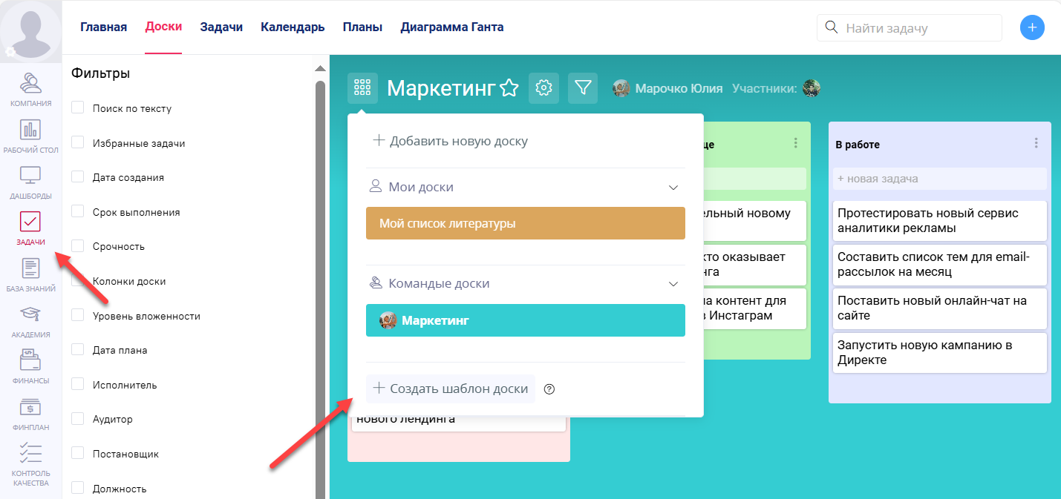The width and height of the screenshot is (1061, 499).
Task: Check the Срочность filter option
Action: [78, 246]
